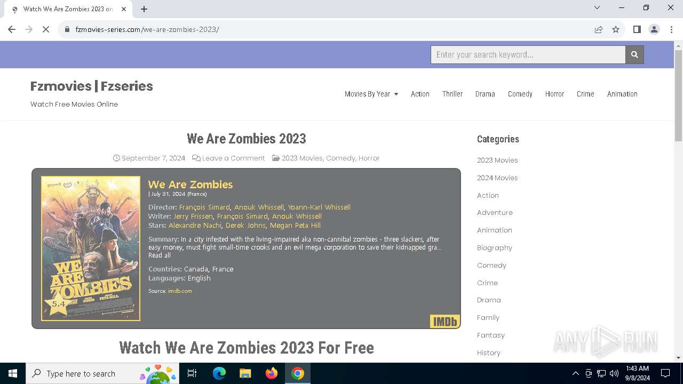Screen dimensions: 683x384
Task: Open Action menu item
Action: [420, 94]
